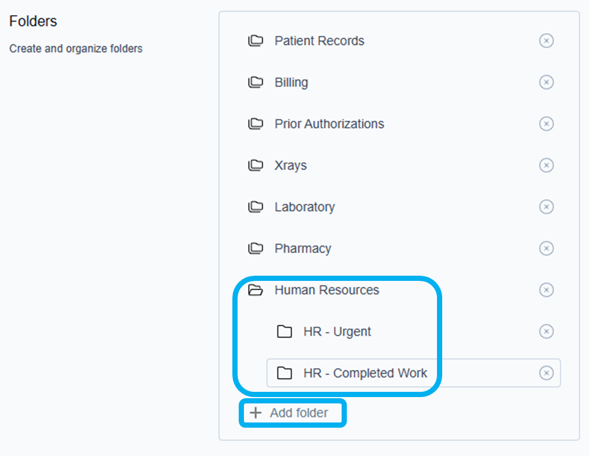This screenshot has height=456, width=589.
Task: Expand the Patient Records folder icon
Action: pyautogui.click(x=255, y=41)
